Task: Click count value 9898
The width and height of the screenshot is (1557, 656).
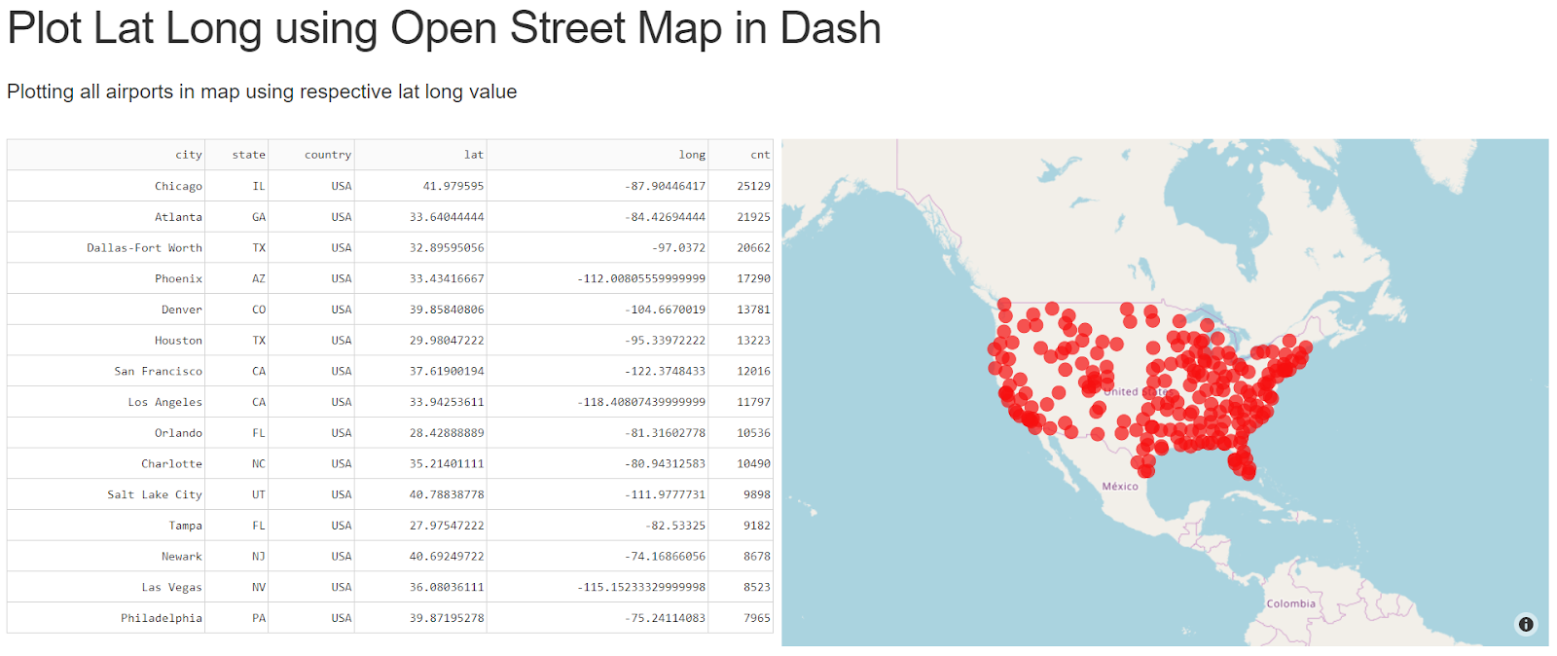Action: pos(741,494)
